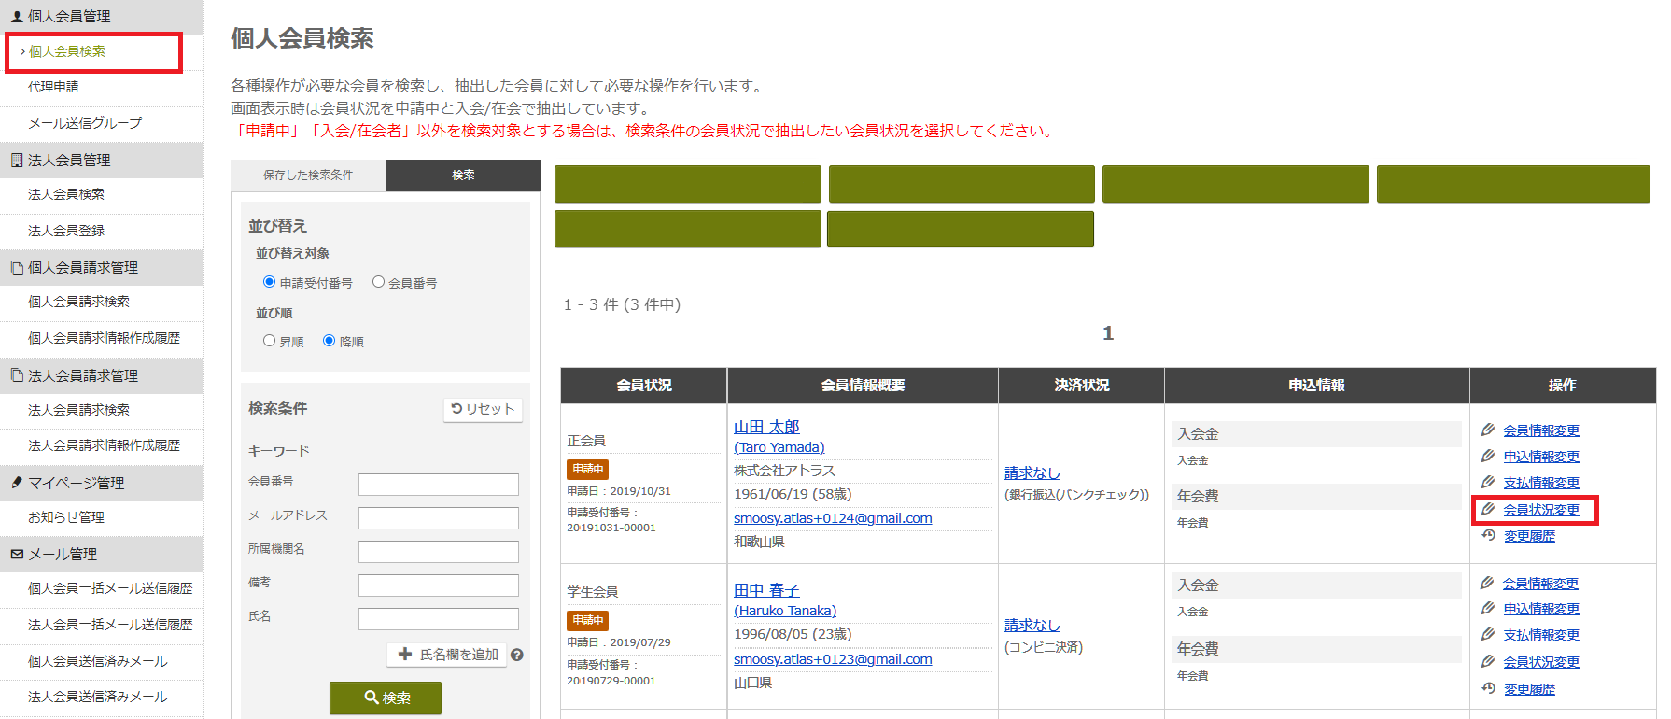Click pencil icon for 山田 太郎 会員情報変更

(1488, 430)
